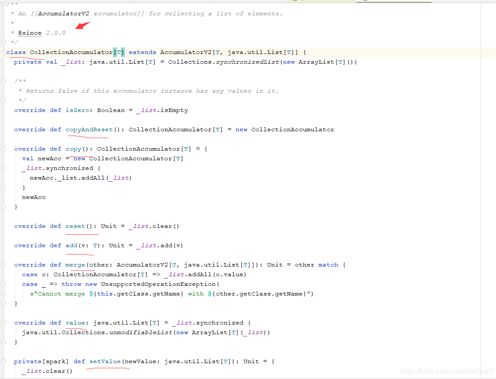Click the @since doc tag

[30, 33]
